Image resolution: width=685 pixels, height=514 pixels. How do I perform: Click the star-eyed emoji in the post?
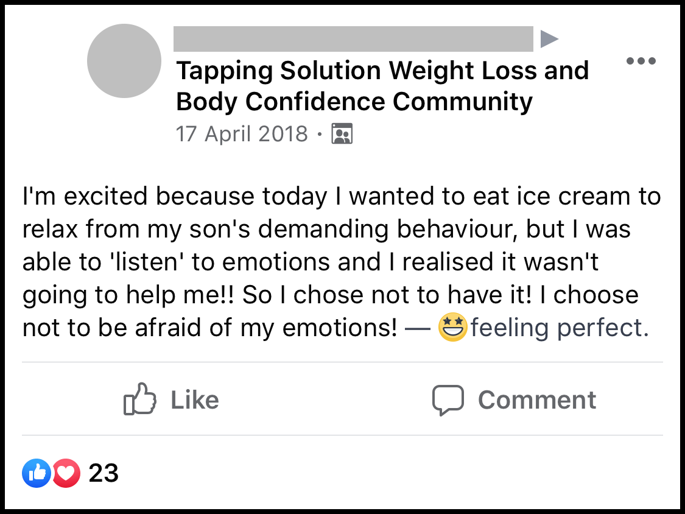(x=452, y=328)
